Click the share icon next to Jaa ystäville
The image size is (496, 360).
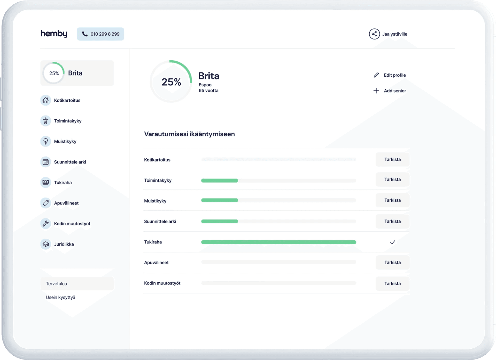pyautogui.click(x=374, y=34)
